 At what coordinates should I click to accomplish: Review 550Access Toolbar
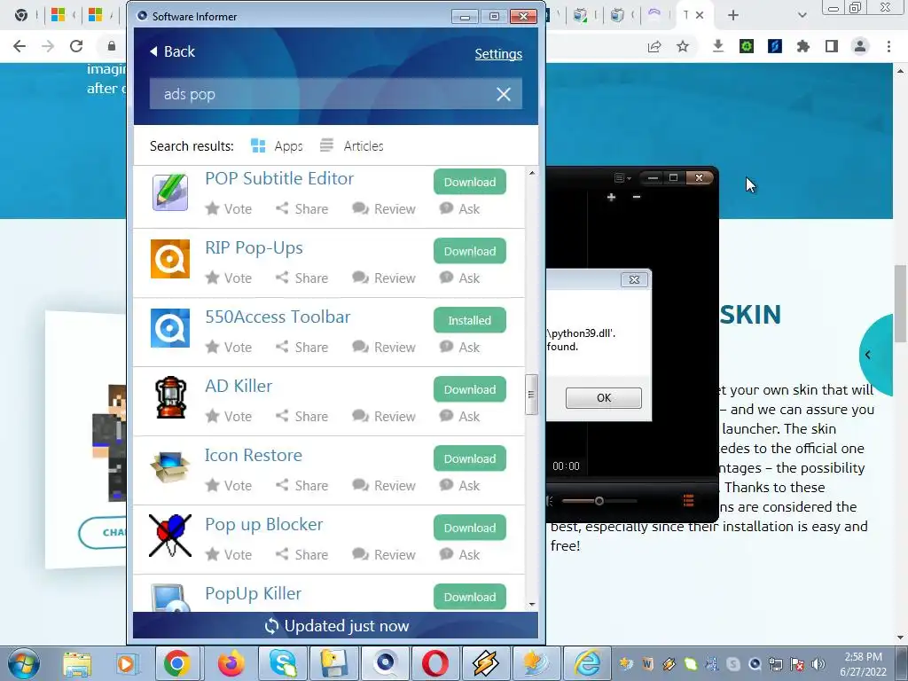pyautogui.click(x=384, y=348)
